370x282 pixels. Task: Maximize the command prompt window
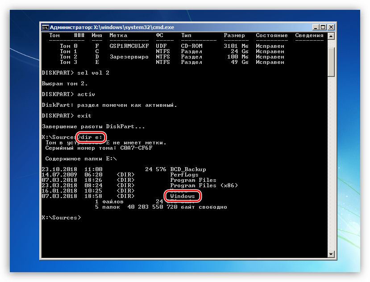323,27
